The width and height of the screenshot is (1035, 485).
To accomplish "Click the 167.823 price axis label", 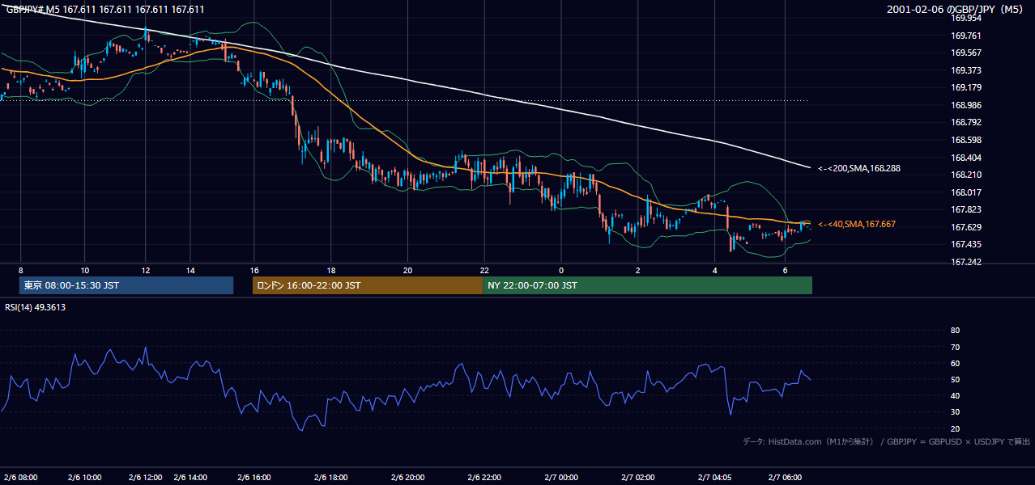I will 965,210.
